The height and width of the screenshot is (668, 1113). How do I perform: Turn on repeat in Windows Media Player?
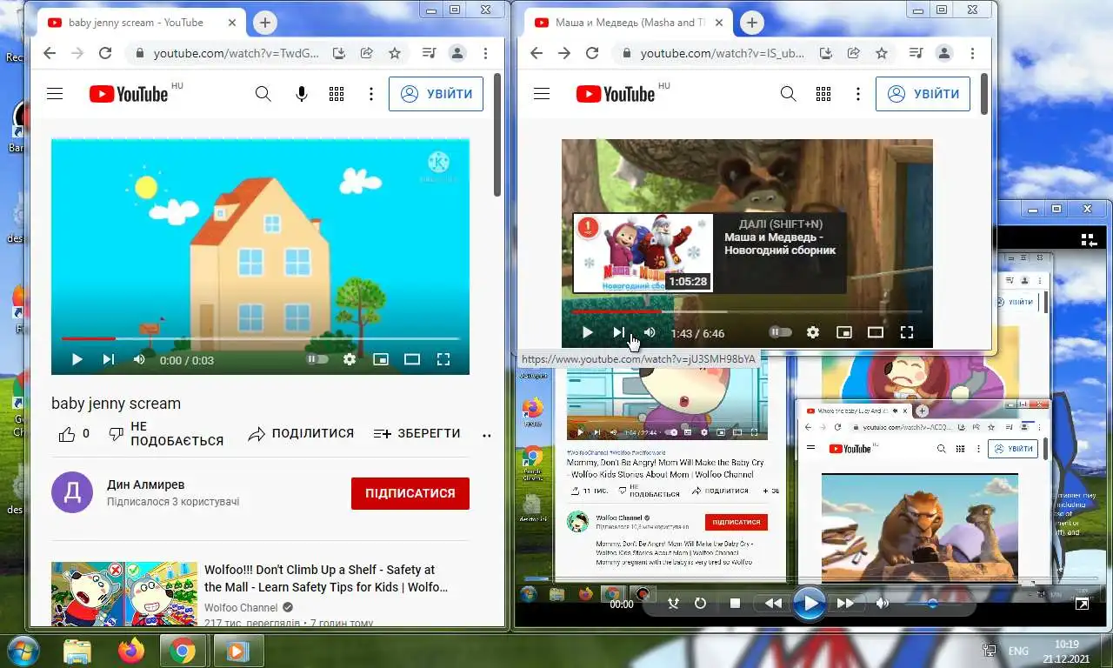pyautogui.click(x=701, y=603)
